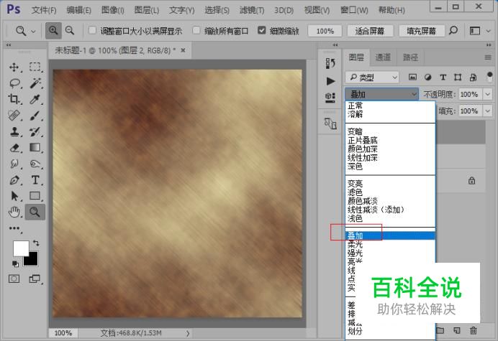Screen dimensions: 498x341
Task: Swap foreground and background colors
Action: pos(36,243)
